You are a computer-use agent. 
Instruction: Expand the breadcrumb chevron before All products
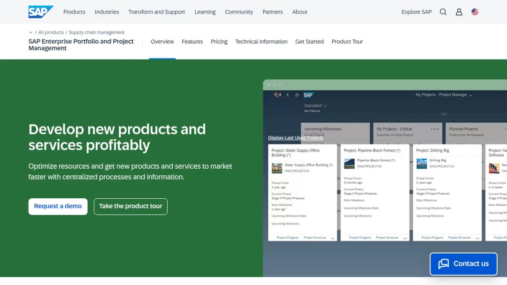(31, 32)
